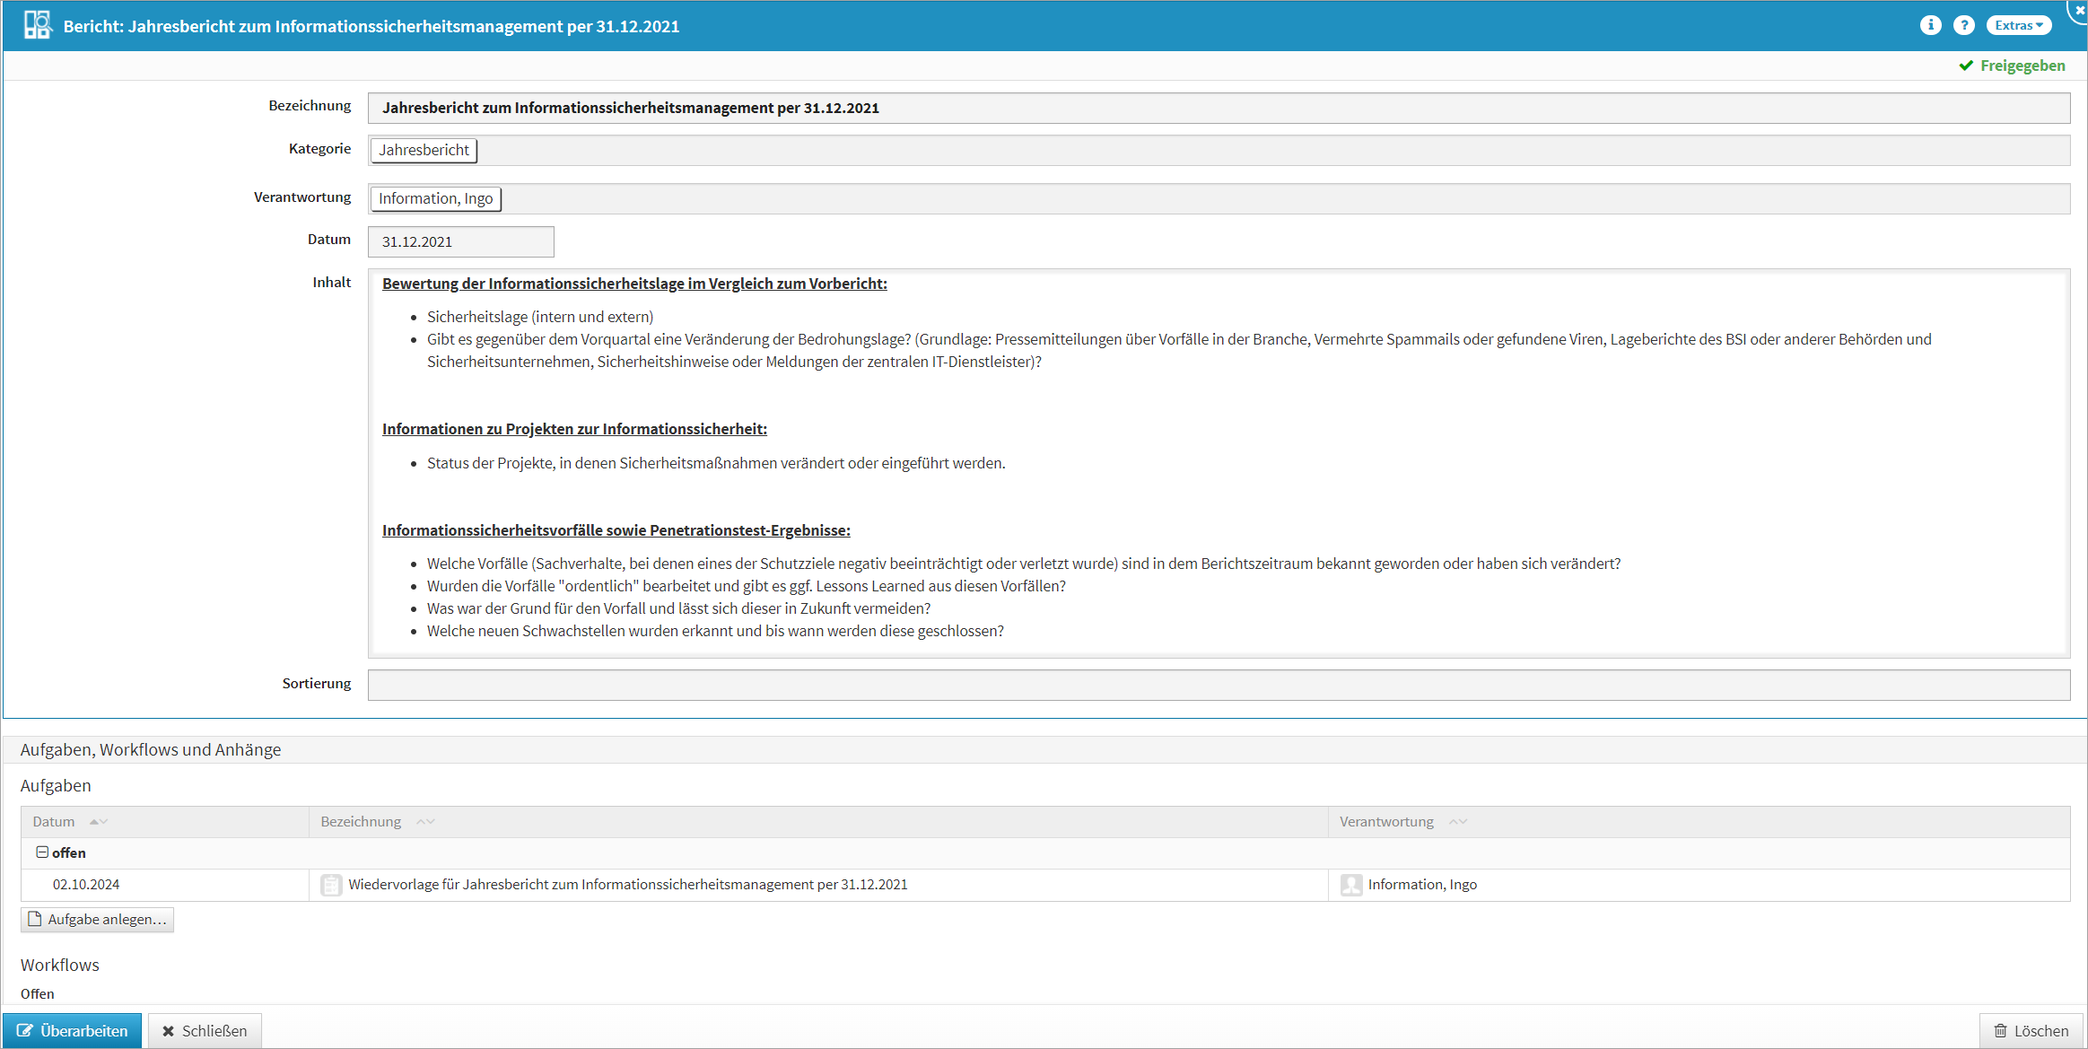Close the report dialog with X corner icon

click(x=2079, y=10)
